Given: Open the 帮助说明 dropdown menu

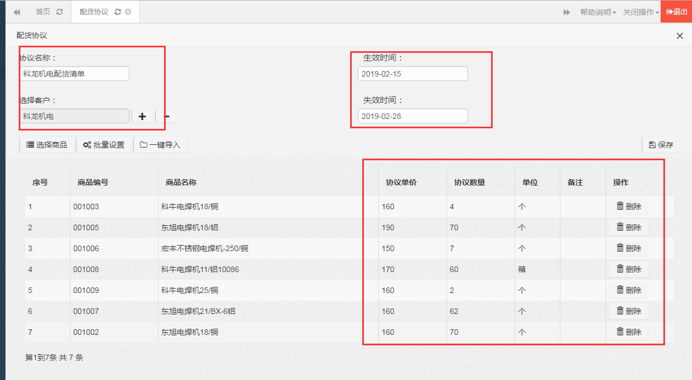Looking at the screenshot, I should [x=598, y=12].
